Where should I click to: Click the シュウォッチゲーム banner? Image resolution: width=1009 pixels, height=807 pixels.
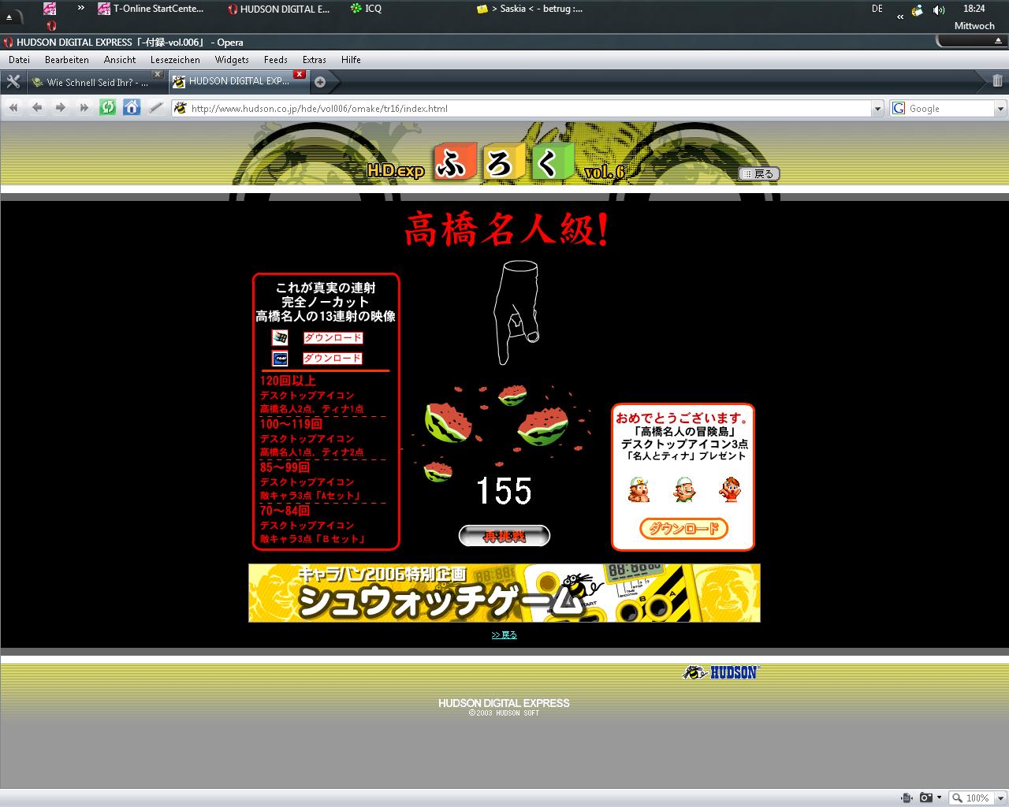pyautogui.click(x=504, y=593)
